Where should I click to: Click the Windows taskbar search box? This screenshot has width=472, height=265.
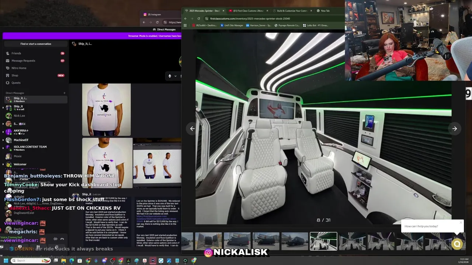coord(31,261)
